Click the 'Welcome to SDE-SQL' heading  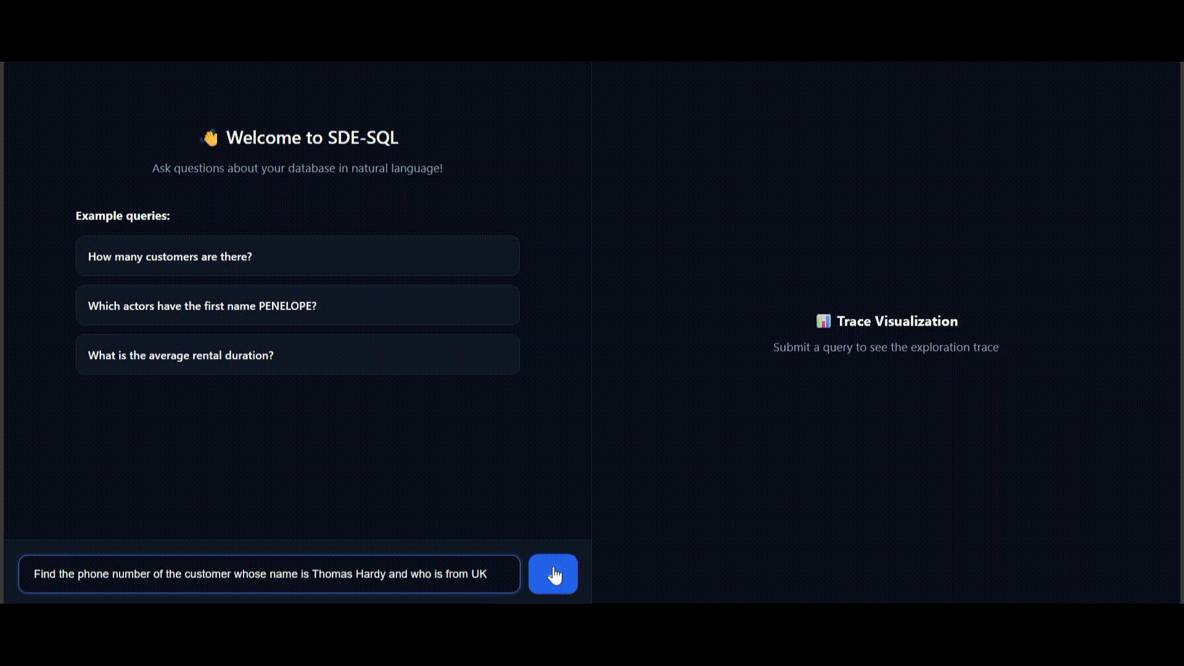pyautogui.click(x=312, y=138)
